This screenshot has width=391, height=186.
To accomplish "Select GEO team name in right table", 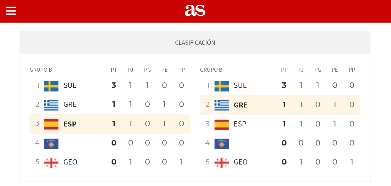I will [241, 162].
